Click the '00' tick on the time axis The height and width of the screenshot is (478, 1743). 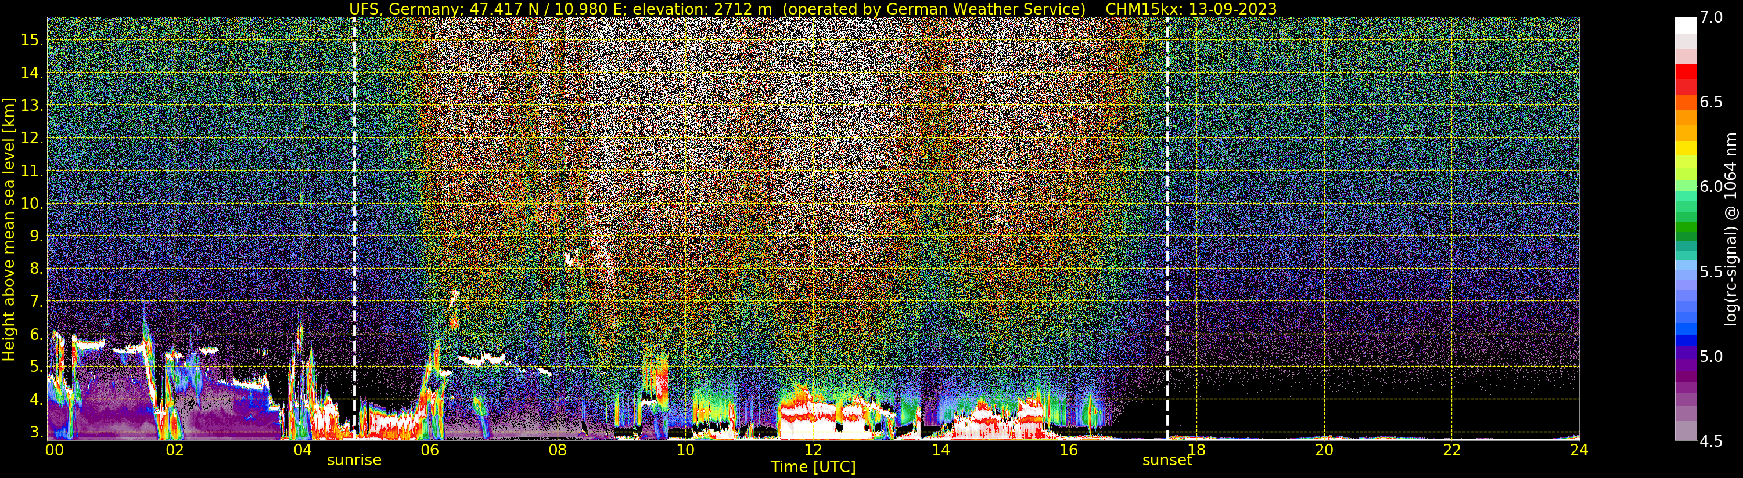(x=54, y=450)
